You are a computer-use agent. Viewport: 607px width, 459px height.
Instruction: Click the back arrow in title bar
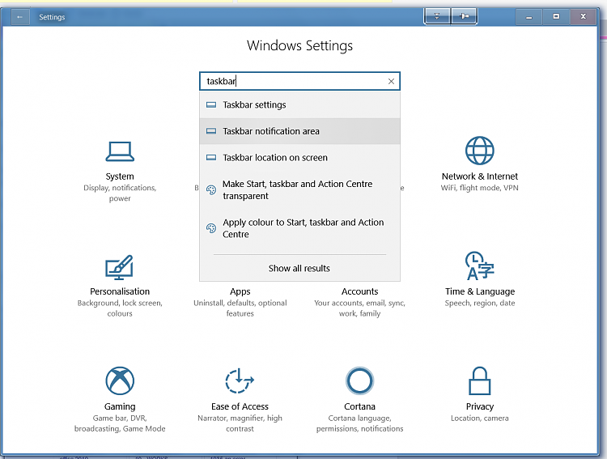(20, 17)
